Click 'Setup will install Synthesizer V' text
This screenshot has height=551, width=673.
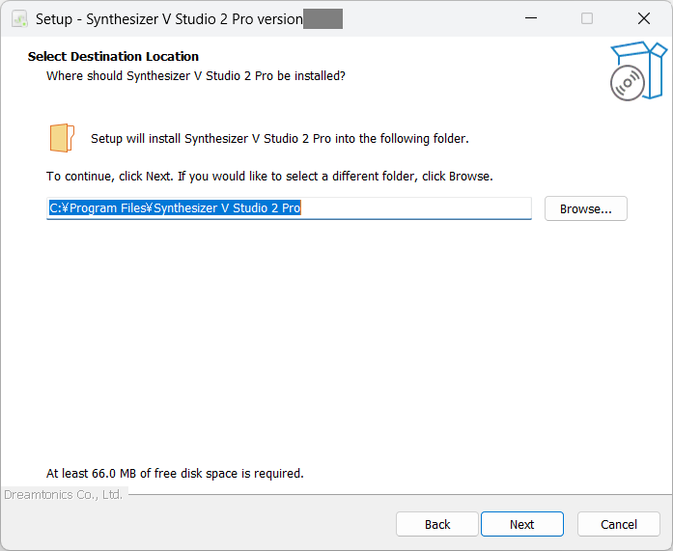coord(280,139)
